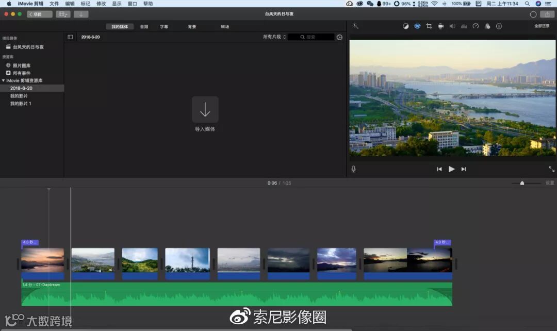Jump to previous clip in viewer
The image size is (557, 331).
click(x=439, y=169)
